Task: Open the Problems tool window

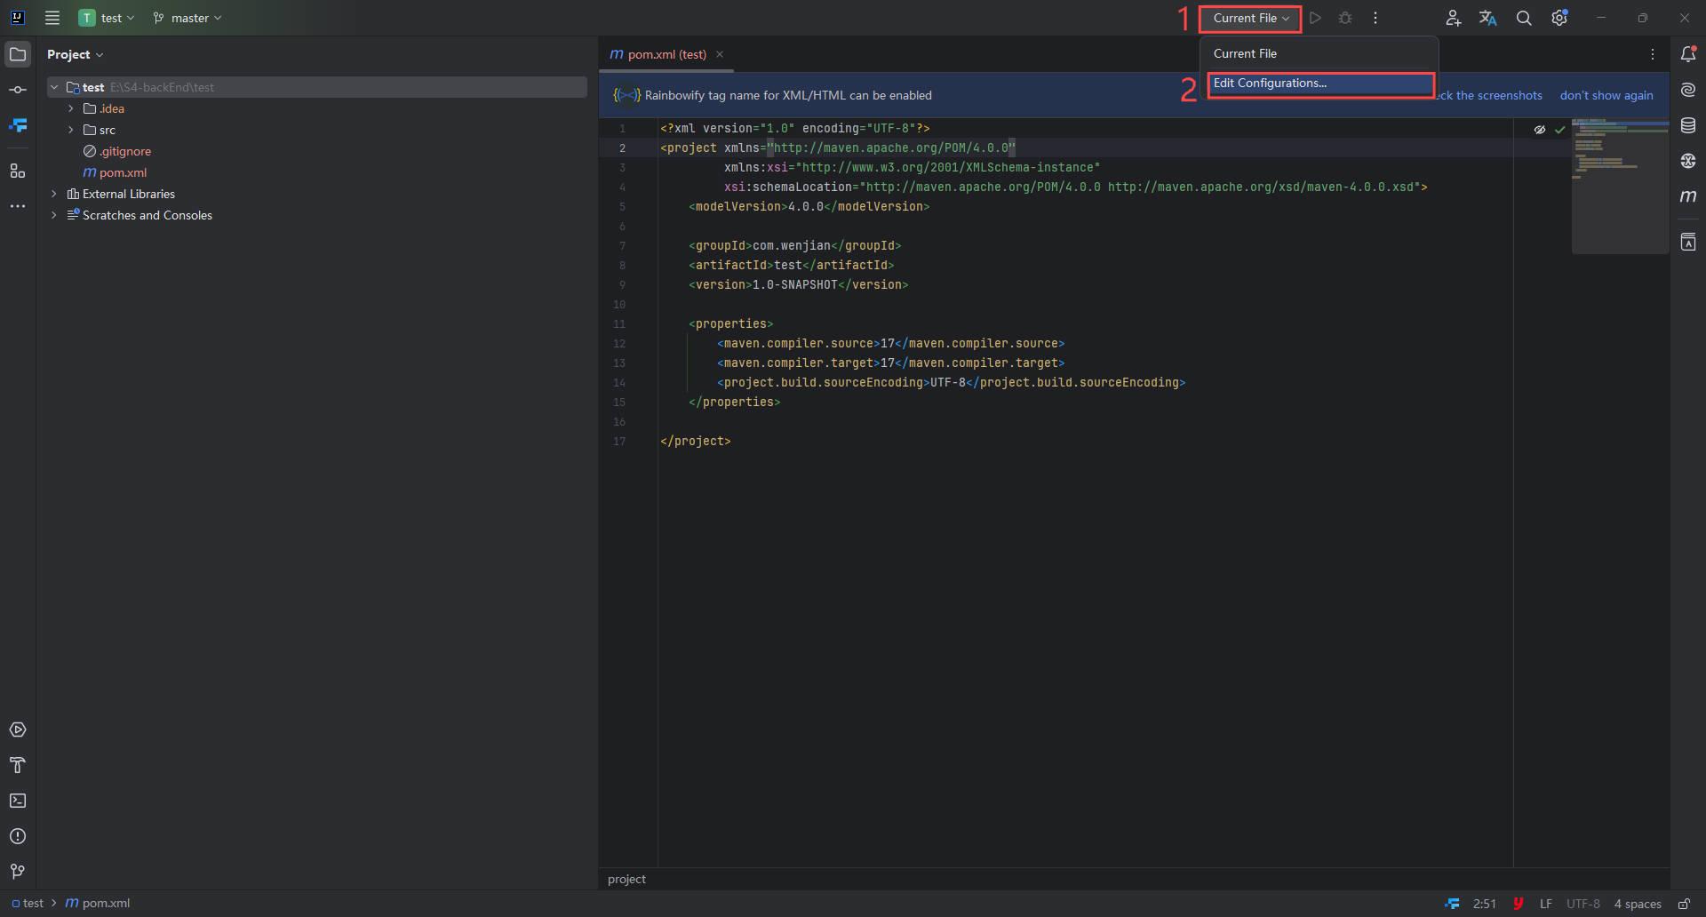Action: click(18, 836)
